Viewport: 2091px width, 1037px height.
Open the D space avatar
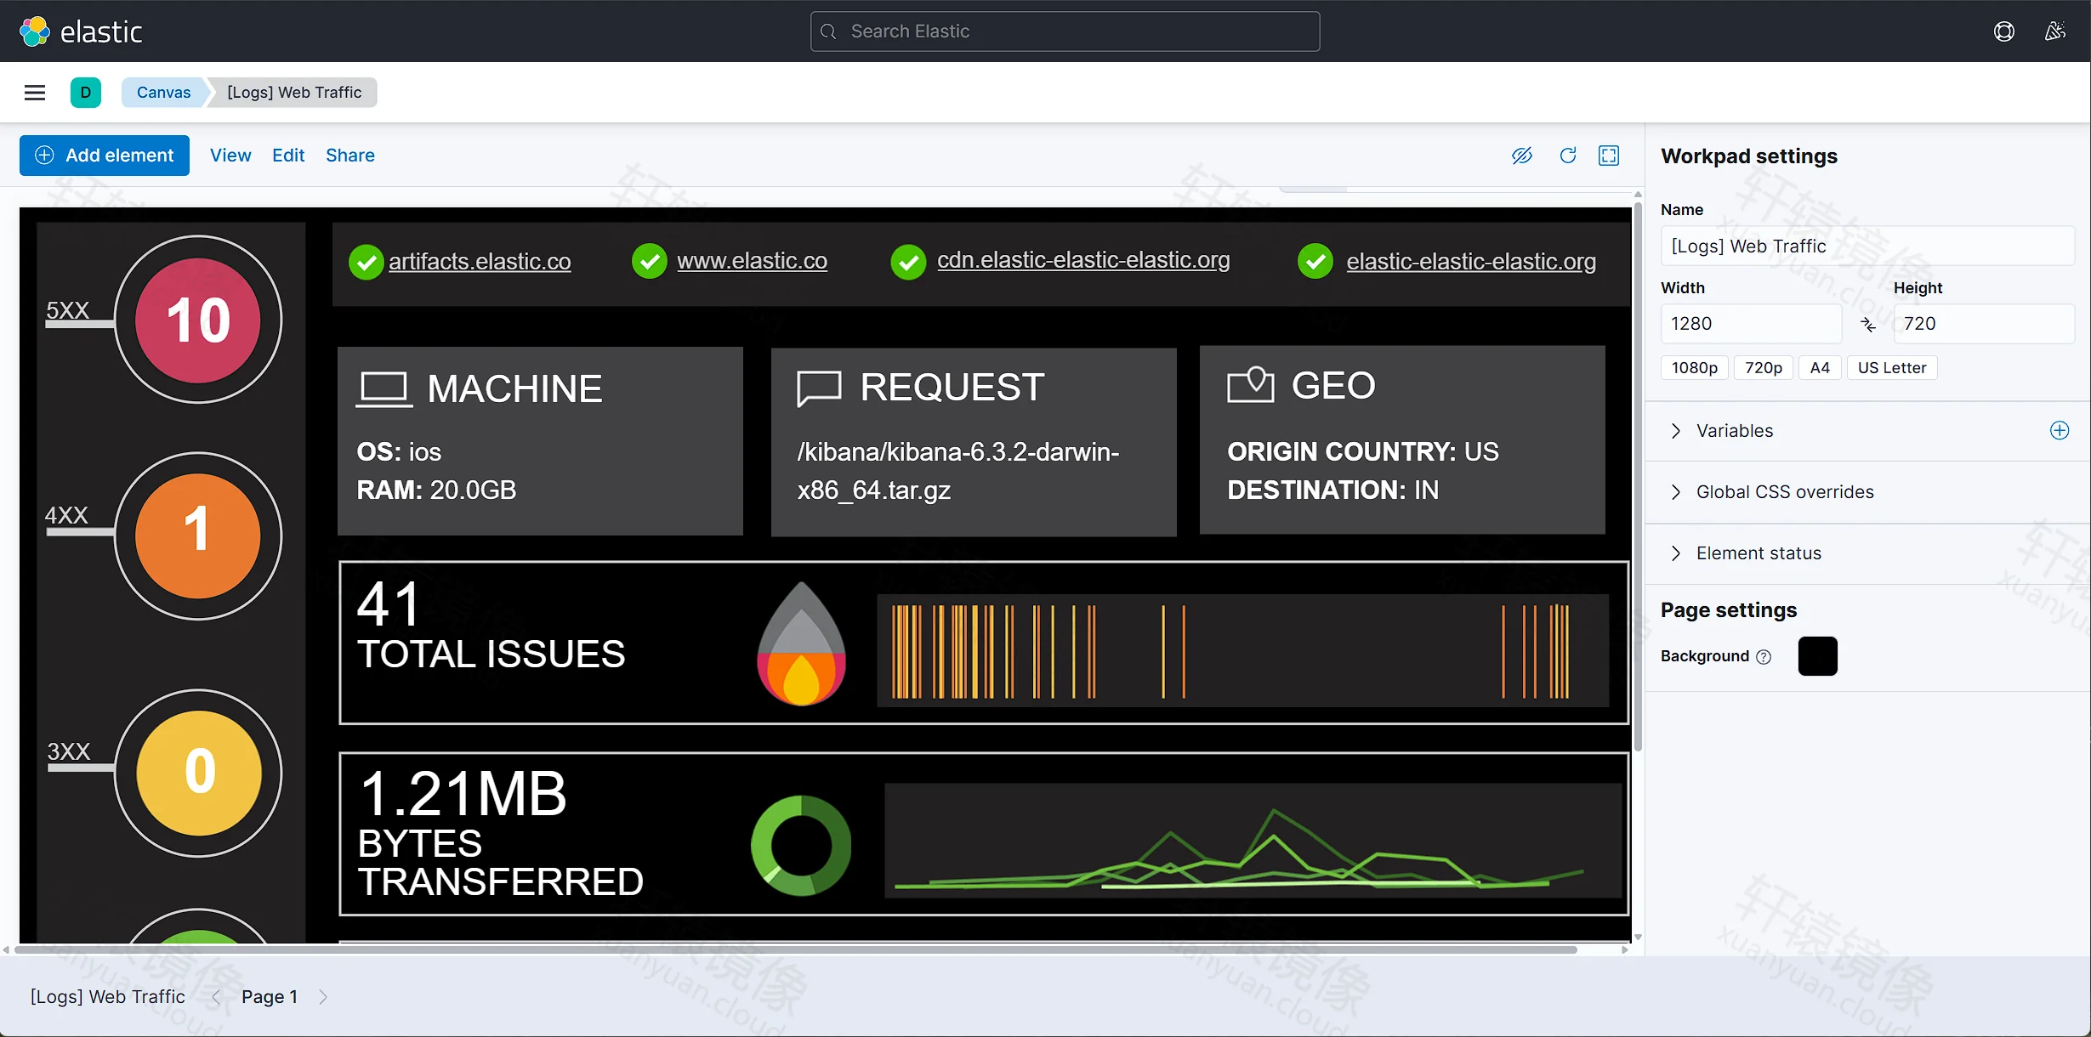[x=86, y=93]
